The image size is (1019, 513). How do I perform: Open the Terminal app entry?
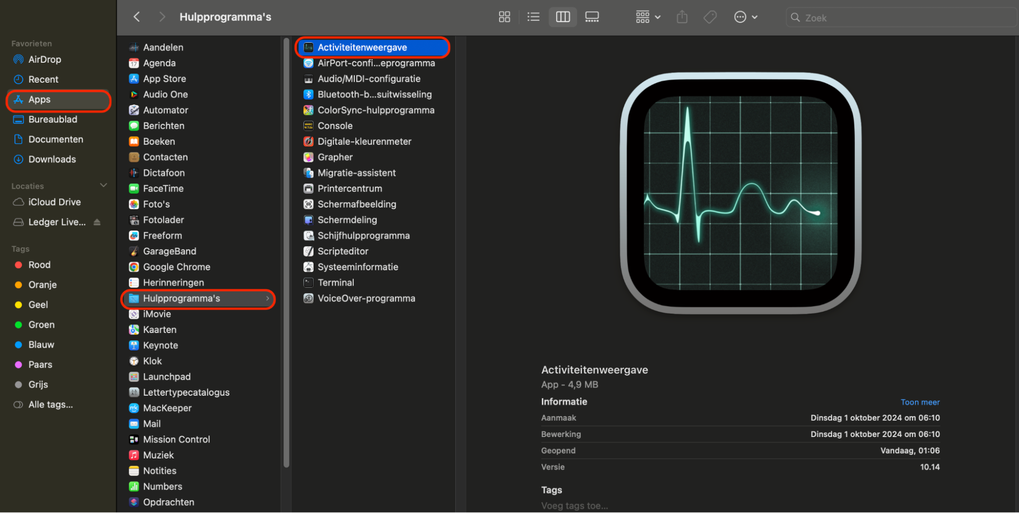(x=335, y=283)
